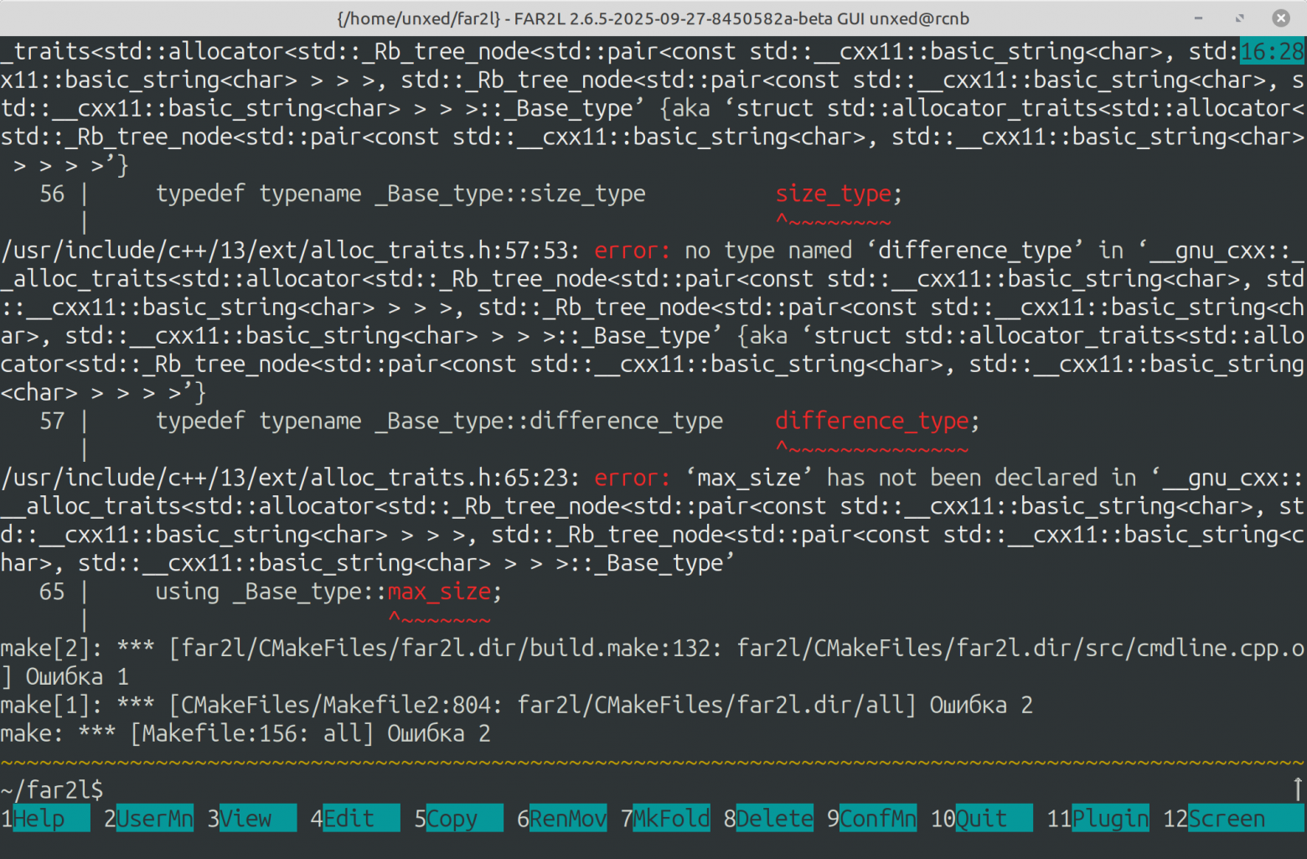Click the 'using _Base_type::' code text
1307x859 pixels.
[x=271, y=592]
